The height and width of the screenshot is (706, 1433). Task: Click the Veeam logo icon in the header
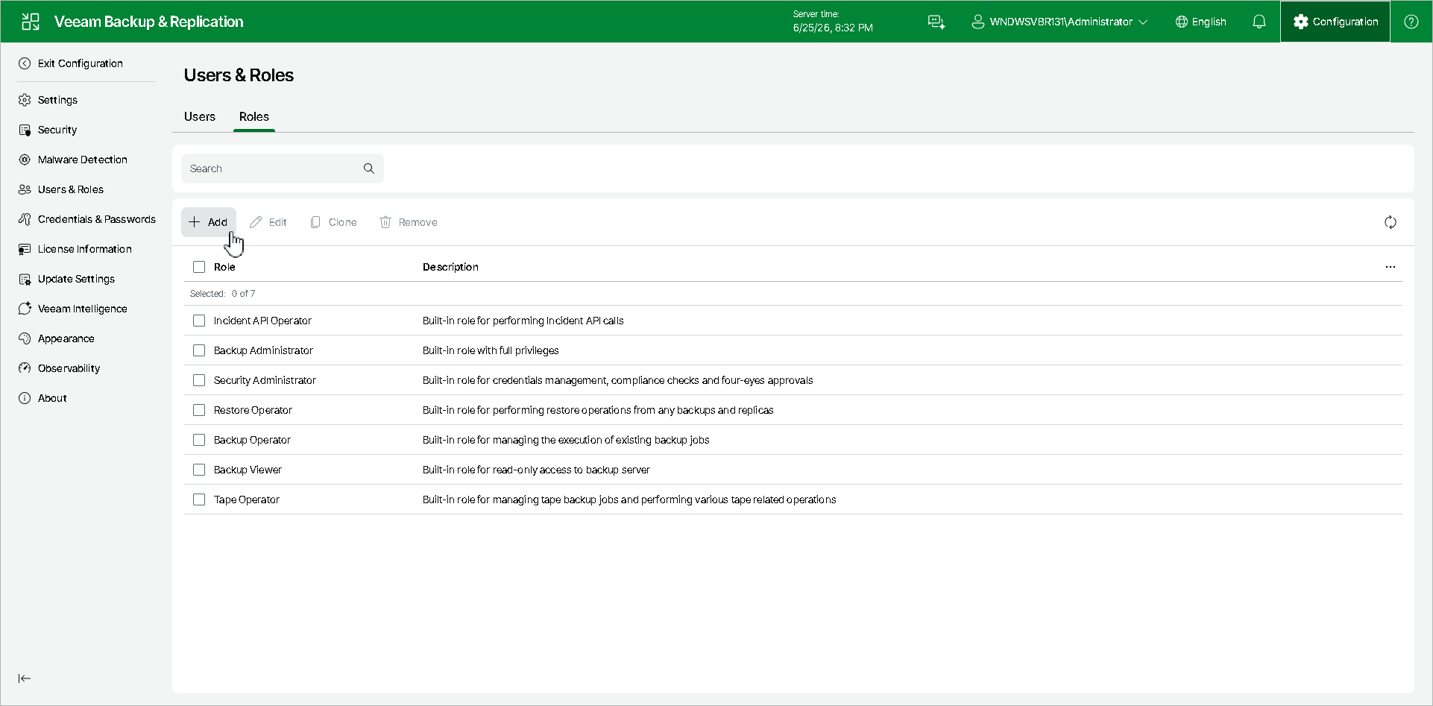[31, 22]
